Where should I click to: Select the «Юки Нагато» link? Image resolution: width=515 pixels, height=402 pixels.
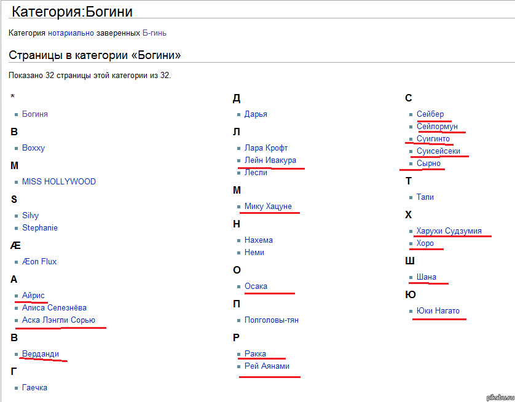click(x=438, y=310)
